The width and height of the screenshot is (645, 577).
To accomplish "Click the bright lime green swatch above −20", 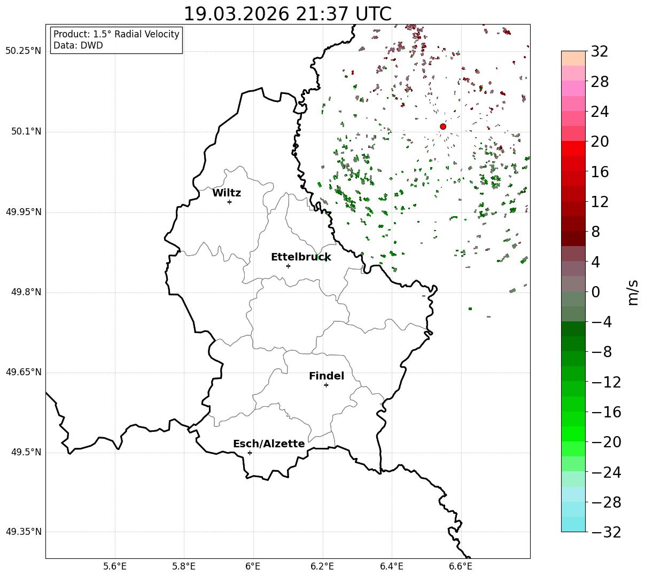I will click(x=573, y=434).
